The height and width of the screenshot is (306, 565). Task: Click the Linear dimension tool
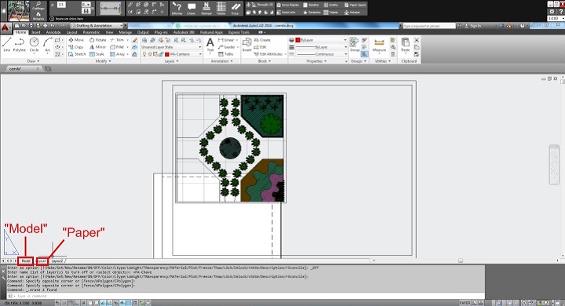tap(226, 40)
